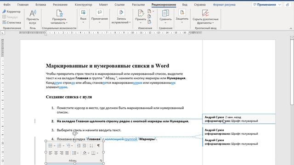Click bold item 'На вкладке Главная щелкните стрелку'
The width and height of the screenshot is (294, 165).
tap(123, 121)
